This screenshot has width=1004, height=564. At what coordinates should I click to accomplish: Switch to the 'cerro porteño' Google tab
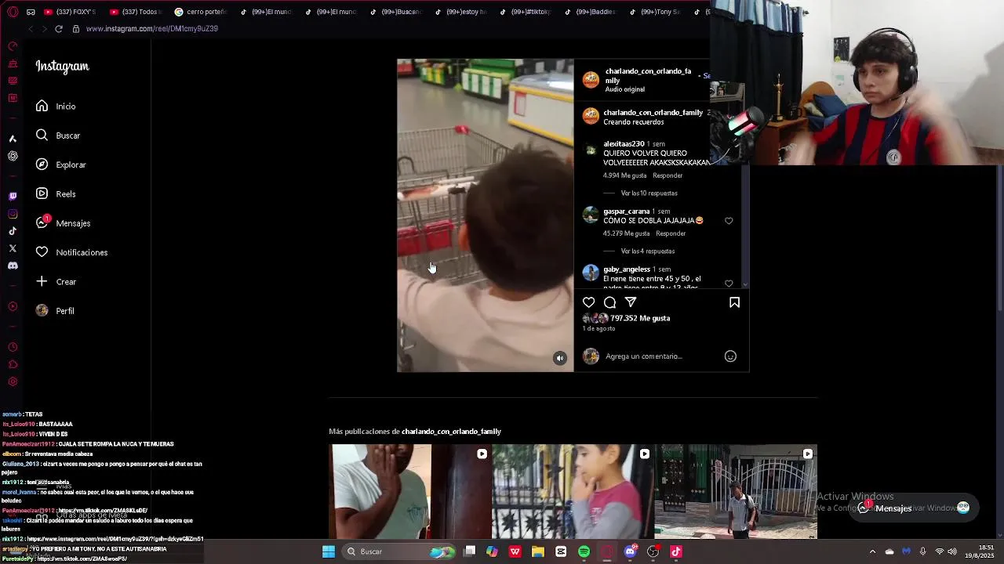click(x=200, y=12)
